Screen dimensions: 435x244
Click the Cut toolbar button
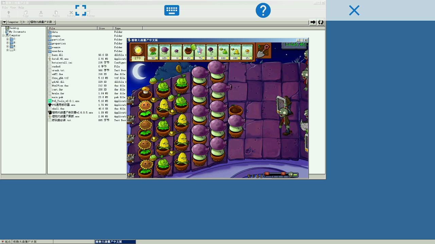(x=41, y=14)
